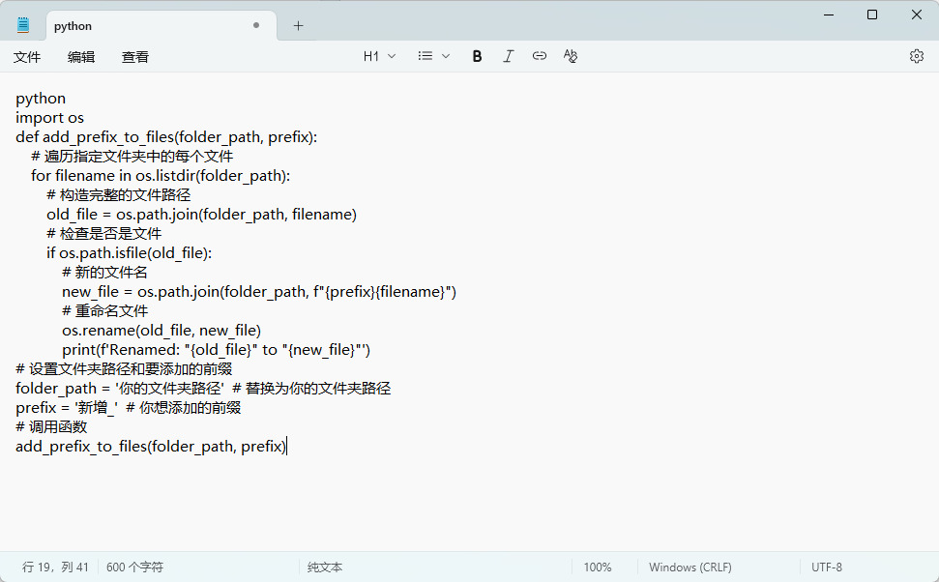Viewport: 939px width, 582px height.
Task: Add a new tab with plus button
Action: (x=298, y=26)
